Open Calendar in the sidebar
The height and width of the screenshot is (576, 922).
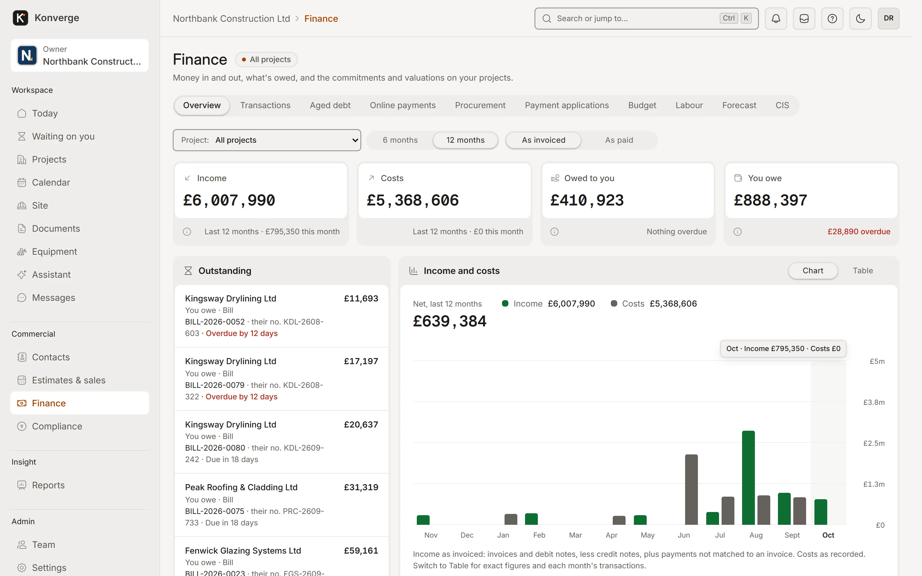point(80,182)
